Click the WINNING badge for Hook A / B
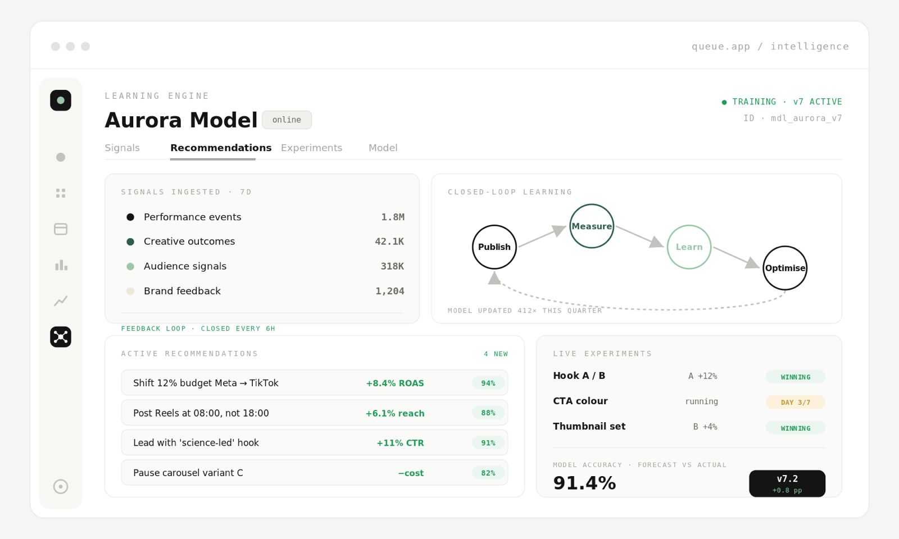This screenshot has width=899, height=539. [796, 377]
